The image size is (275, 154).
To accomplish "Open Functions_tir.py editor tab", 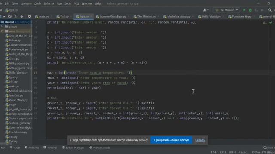I will click(241, 17).
